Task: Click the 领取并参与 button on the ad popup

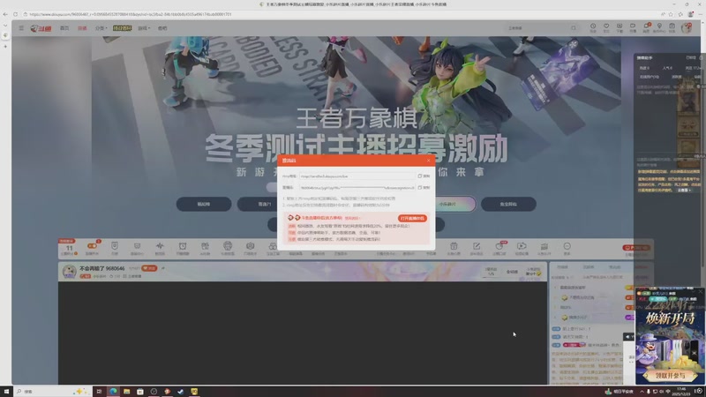Action: 670,376
